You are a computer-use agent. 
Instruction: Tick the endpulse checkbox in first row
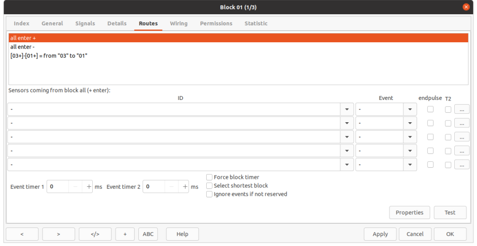tap(430, 109)
